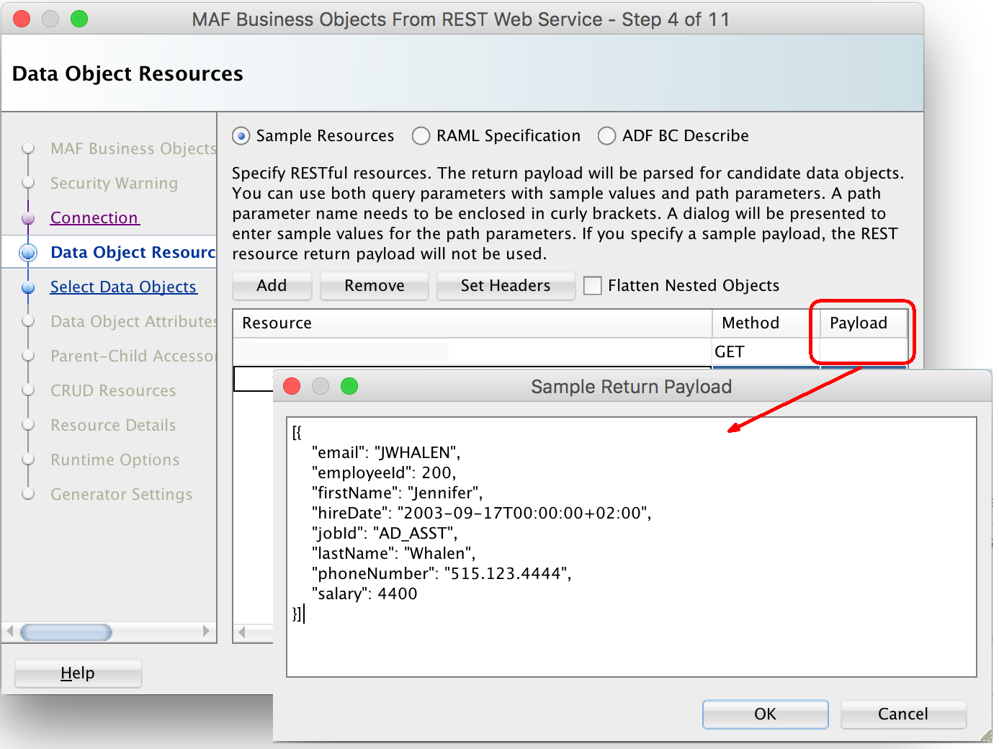Click the MAF Business Objects step

133,148
